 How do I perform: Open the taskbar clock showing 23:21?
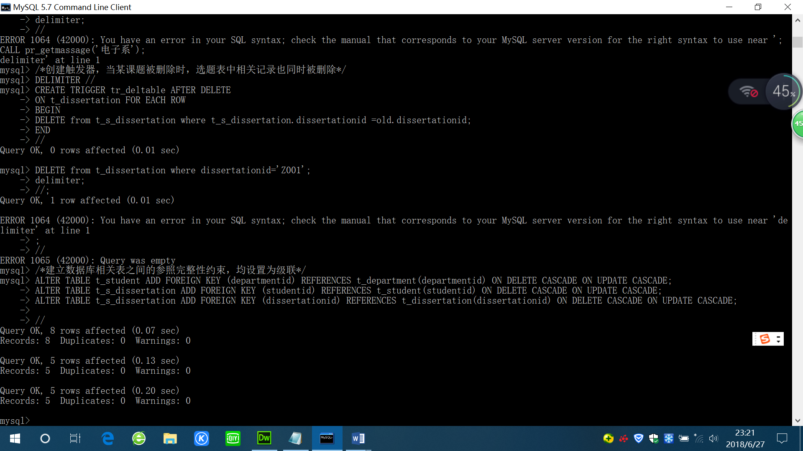click(745, 438)
